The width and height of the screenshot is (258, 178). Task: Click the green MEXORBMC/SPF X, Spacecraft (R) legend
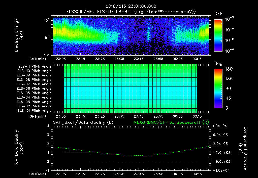pos(171,122)
